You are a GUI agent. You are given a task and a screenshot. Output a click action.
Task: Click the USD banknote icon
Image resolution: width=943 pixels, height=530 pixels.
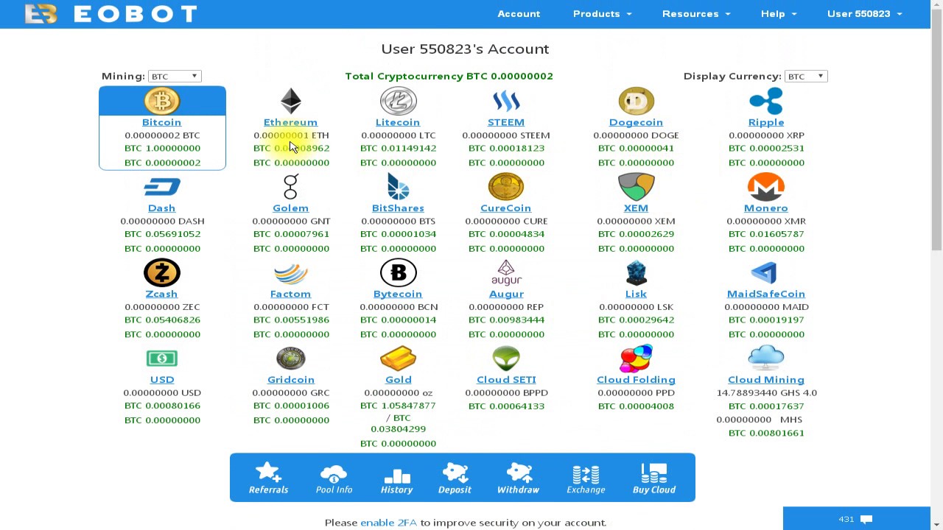click(162, 358)
